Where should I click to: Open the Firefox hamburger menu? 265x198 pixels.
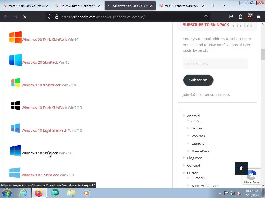[259, 16]
